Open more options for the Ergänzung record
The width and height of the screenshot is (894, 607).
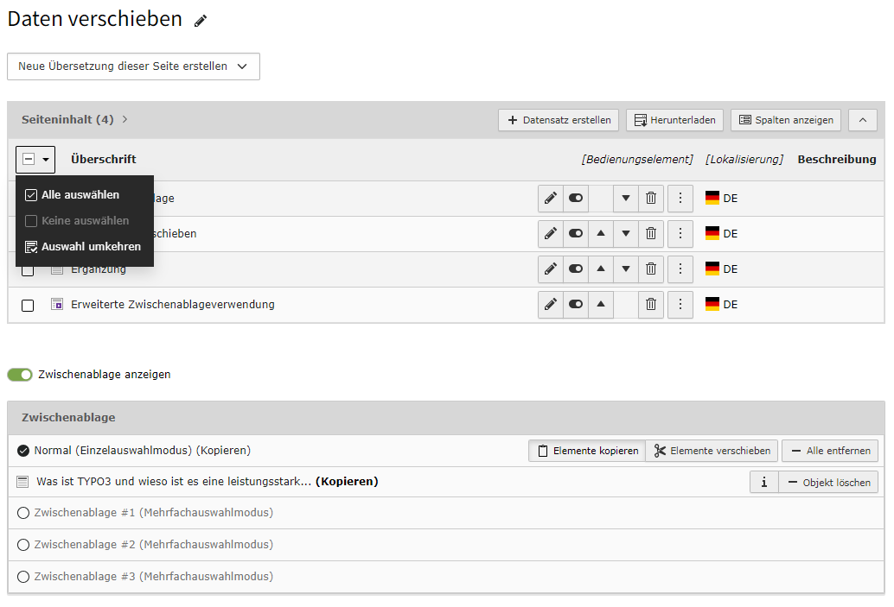pos(680,269)
